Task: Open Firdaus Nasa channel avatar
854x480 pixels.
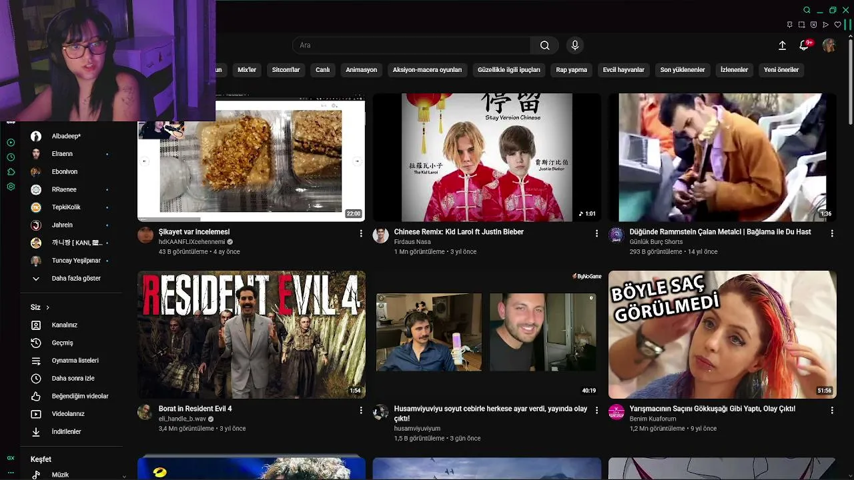Action: point(381,235)
